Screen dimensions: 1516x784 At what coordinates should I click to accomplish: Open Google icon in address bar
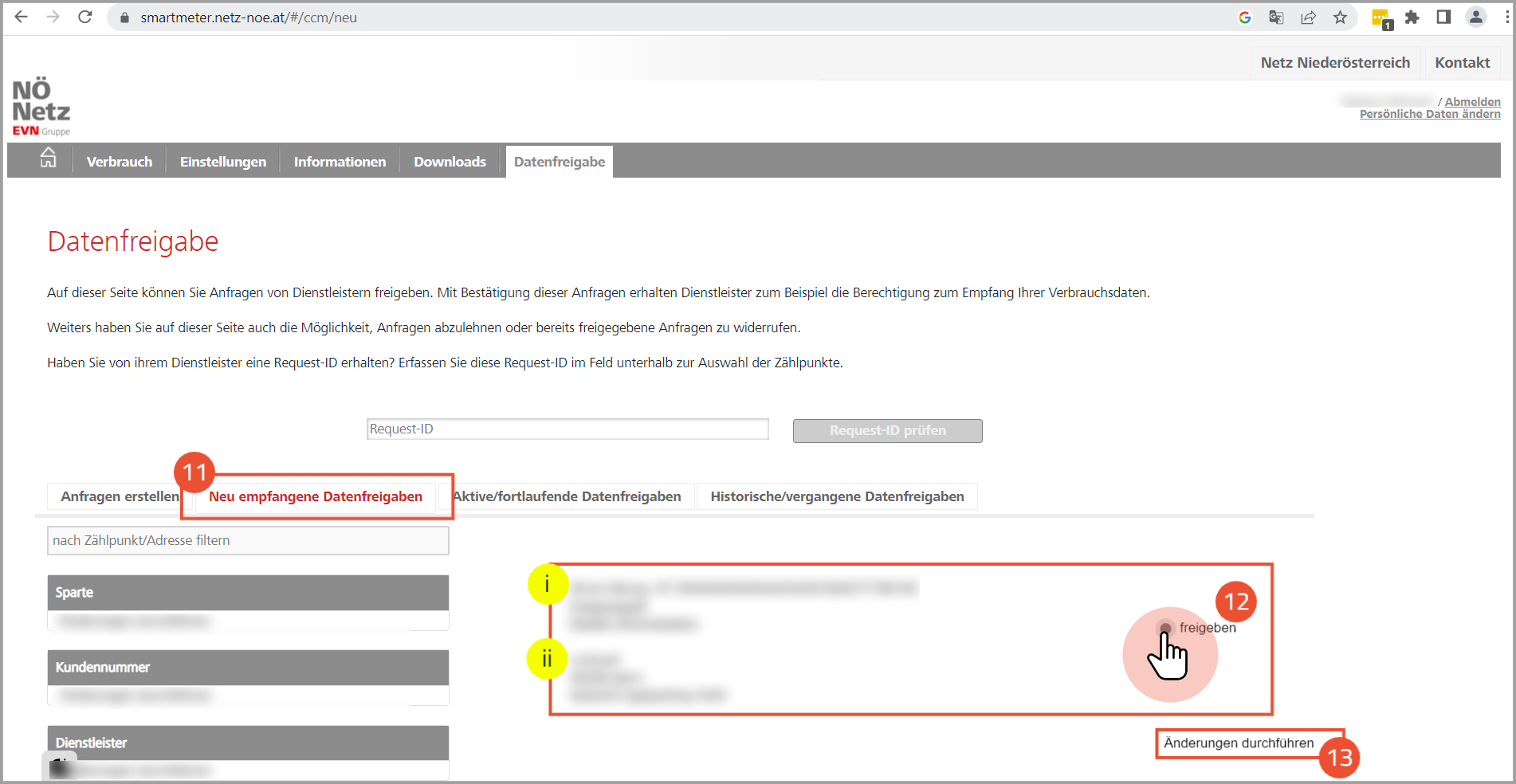point(1245,18)
